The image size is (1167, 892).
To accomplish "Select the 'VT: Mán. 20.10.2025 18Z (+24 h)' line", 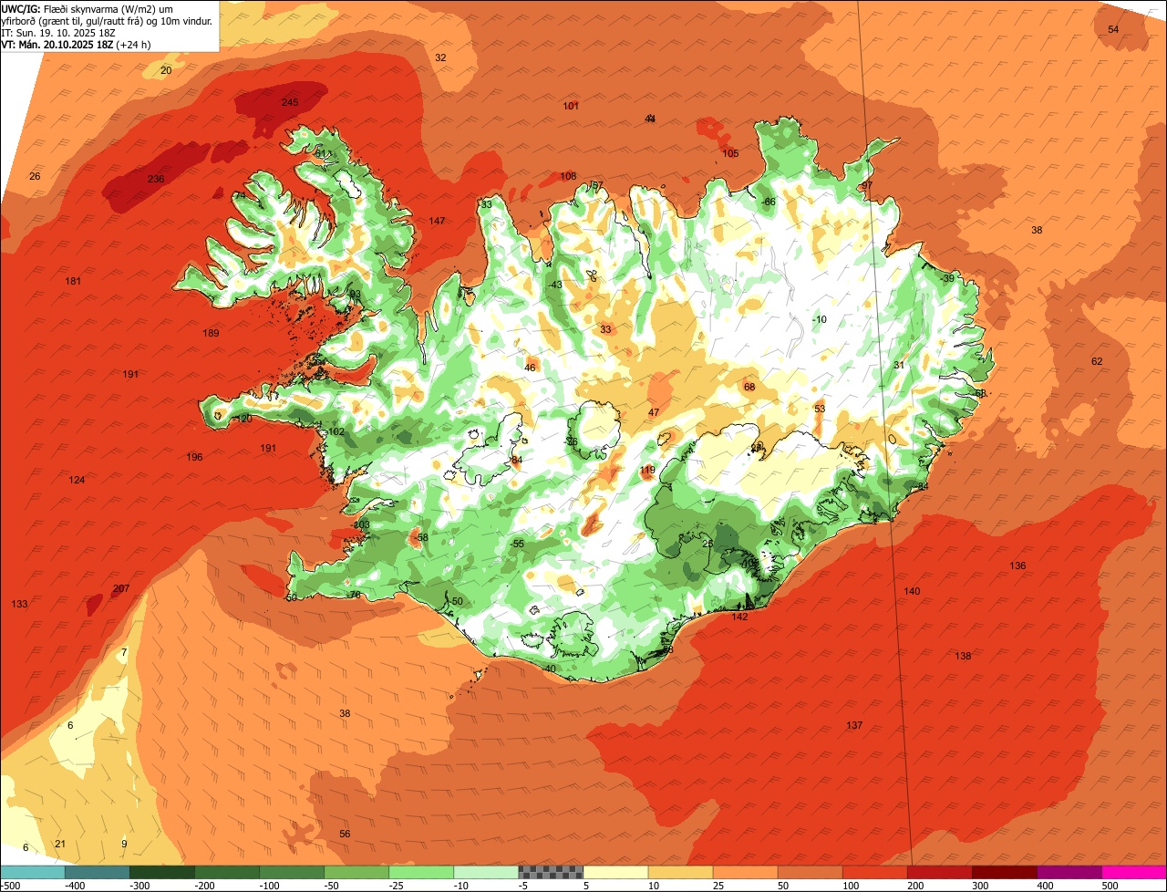I will click(76, 44).
